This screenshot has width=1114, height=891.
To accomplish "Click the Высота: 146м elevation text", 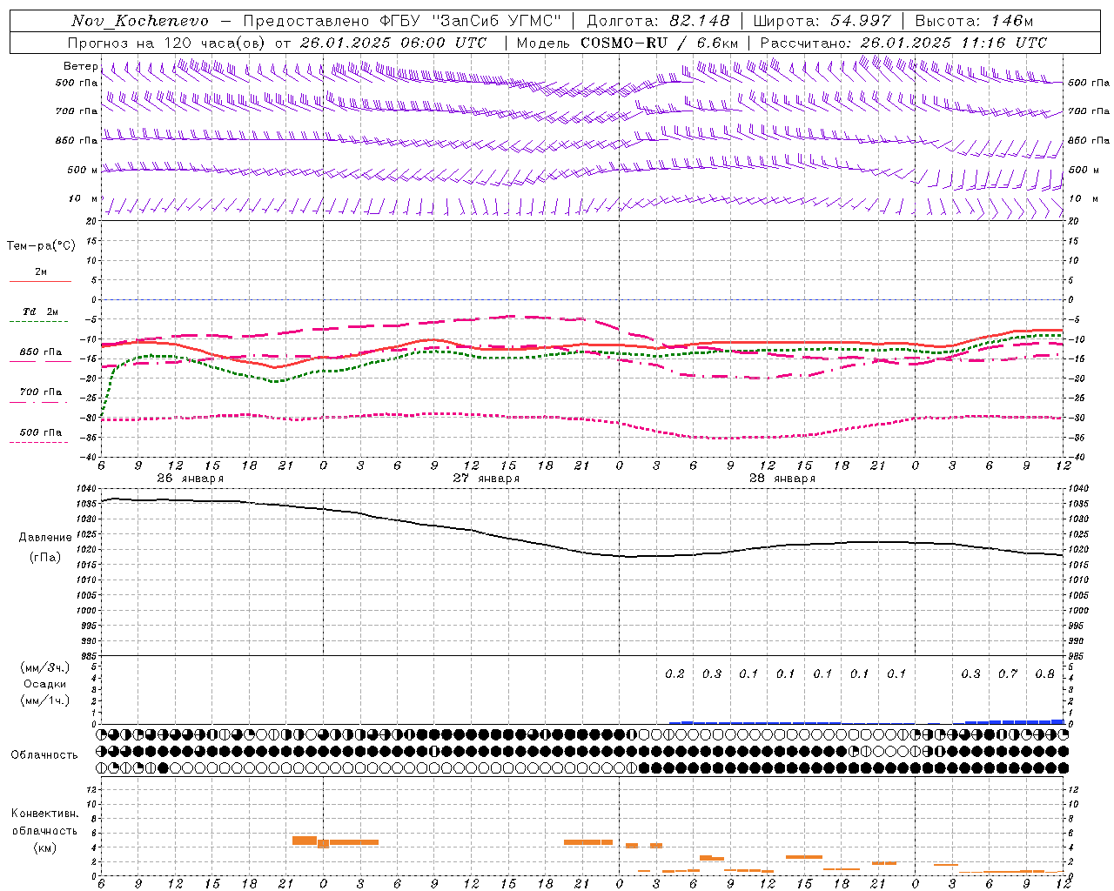I will [975, 21].
